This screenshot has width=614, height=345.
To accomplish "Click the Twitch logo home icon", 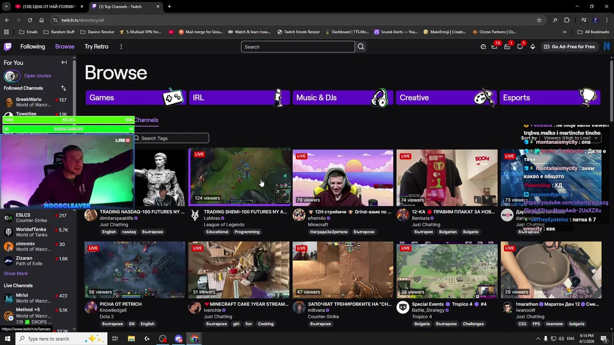I will tap(8, 46).
